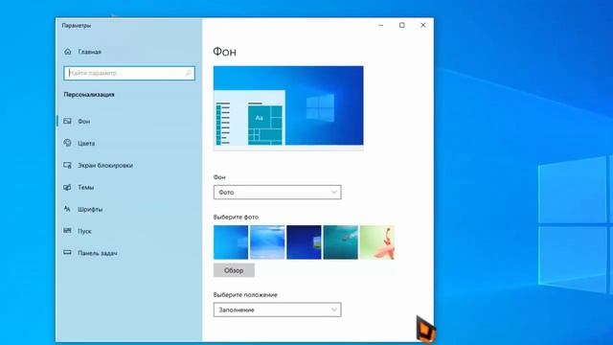The height and width of the screenshot is (345, 613).
Task: Click the palette icon next to Цвета
Action: (x=67, y=143)
